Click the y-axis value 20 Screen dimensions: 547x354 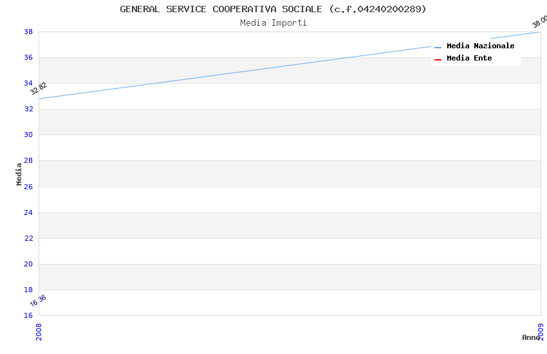pos(28,265)
